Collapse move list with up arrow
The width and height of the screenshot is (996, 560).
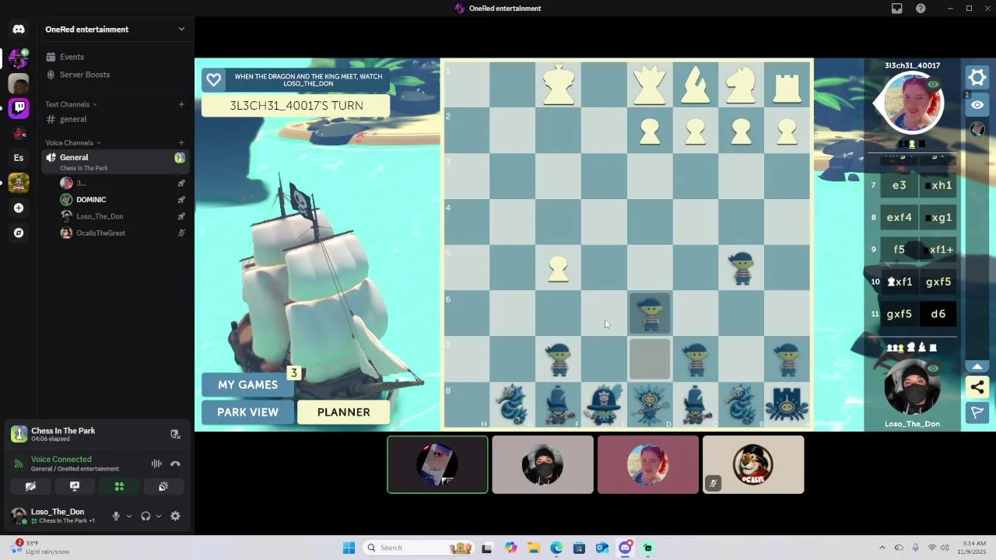click(977, 366)
